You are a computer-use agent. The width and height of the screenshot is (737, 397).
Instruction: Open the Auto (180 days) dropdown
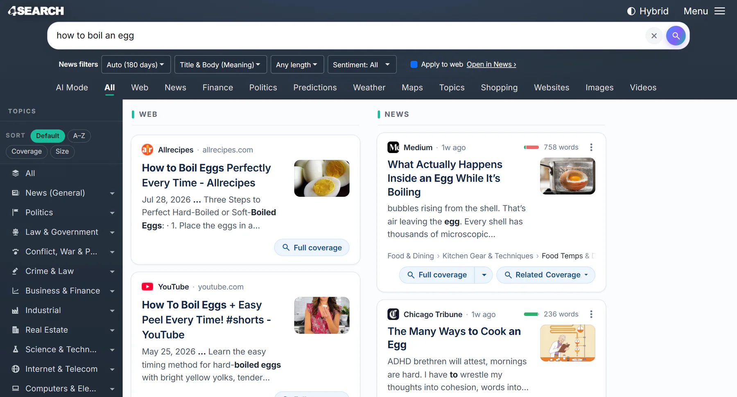coord(136,65)
